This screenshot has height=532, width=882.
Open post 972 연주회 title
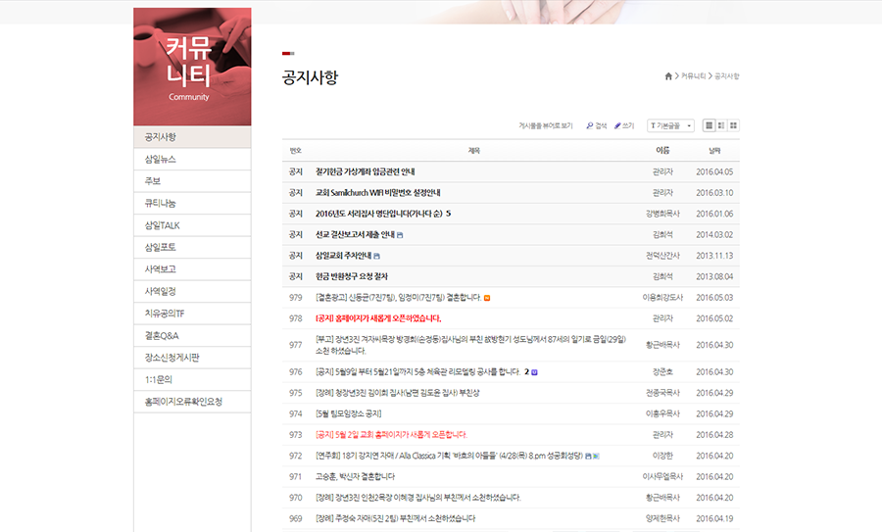click(x=449, y=457)
